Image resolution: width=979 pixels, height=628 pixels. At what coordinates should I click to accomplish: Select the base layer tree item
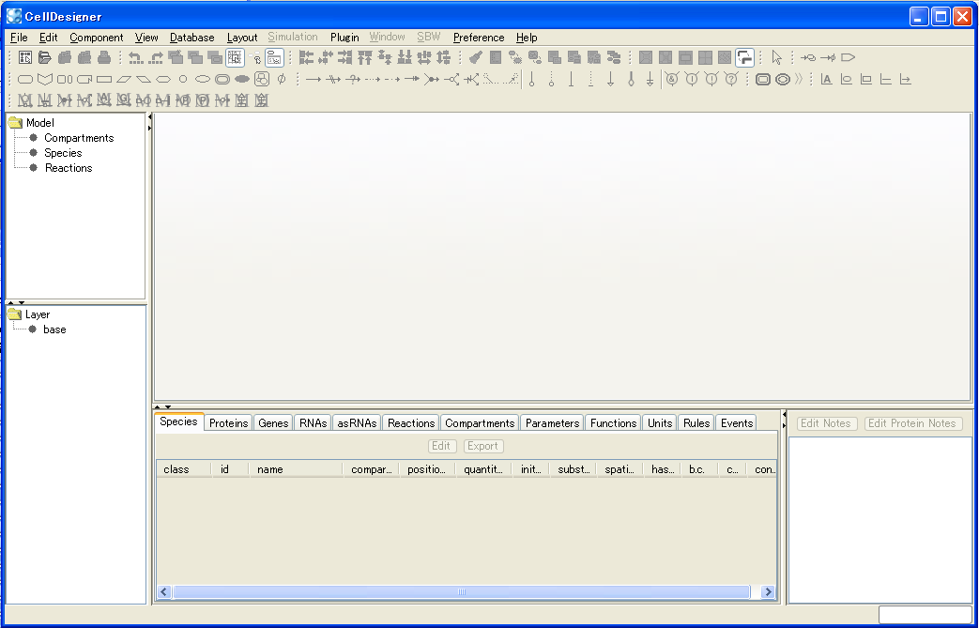pos(55,329)
